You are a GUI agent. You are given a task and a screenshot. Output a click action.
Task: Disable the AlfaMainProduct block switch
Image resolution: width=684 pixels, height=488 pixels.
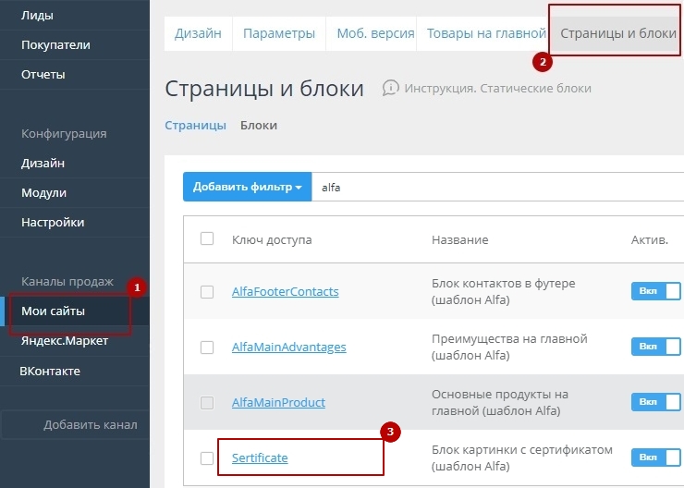(x=656, y=402)
